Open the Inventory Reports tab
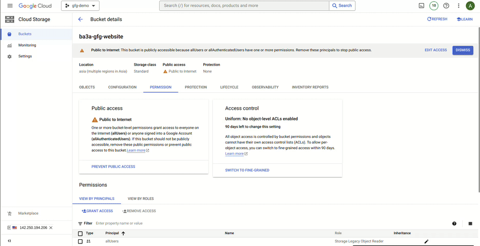The image size is (480, 246). point(310,87)
